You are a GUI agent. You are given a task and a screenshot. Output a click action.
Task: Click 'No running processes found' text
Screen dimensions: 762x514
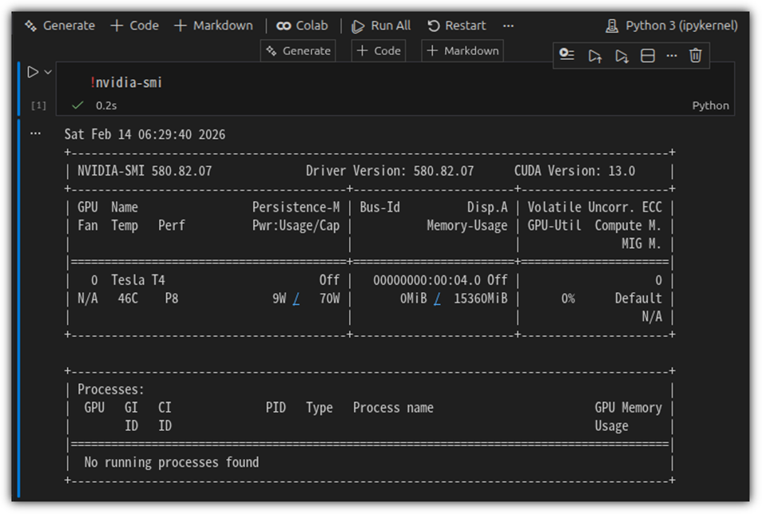172,462
